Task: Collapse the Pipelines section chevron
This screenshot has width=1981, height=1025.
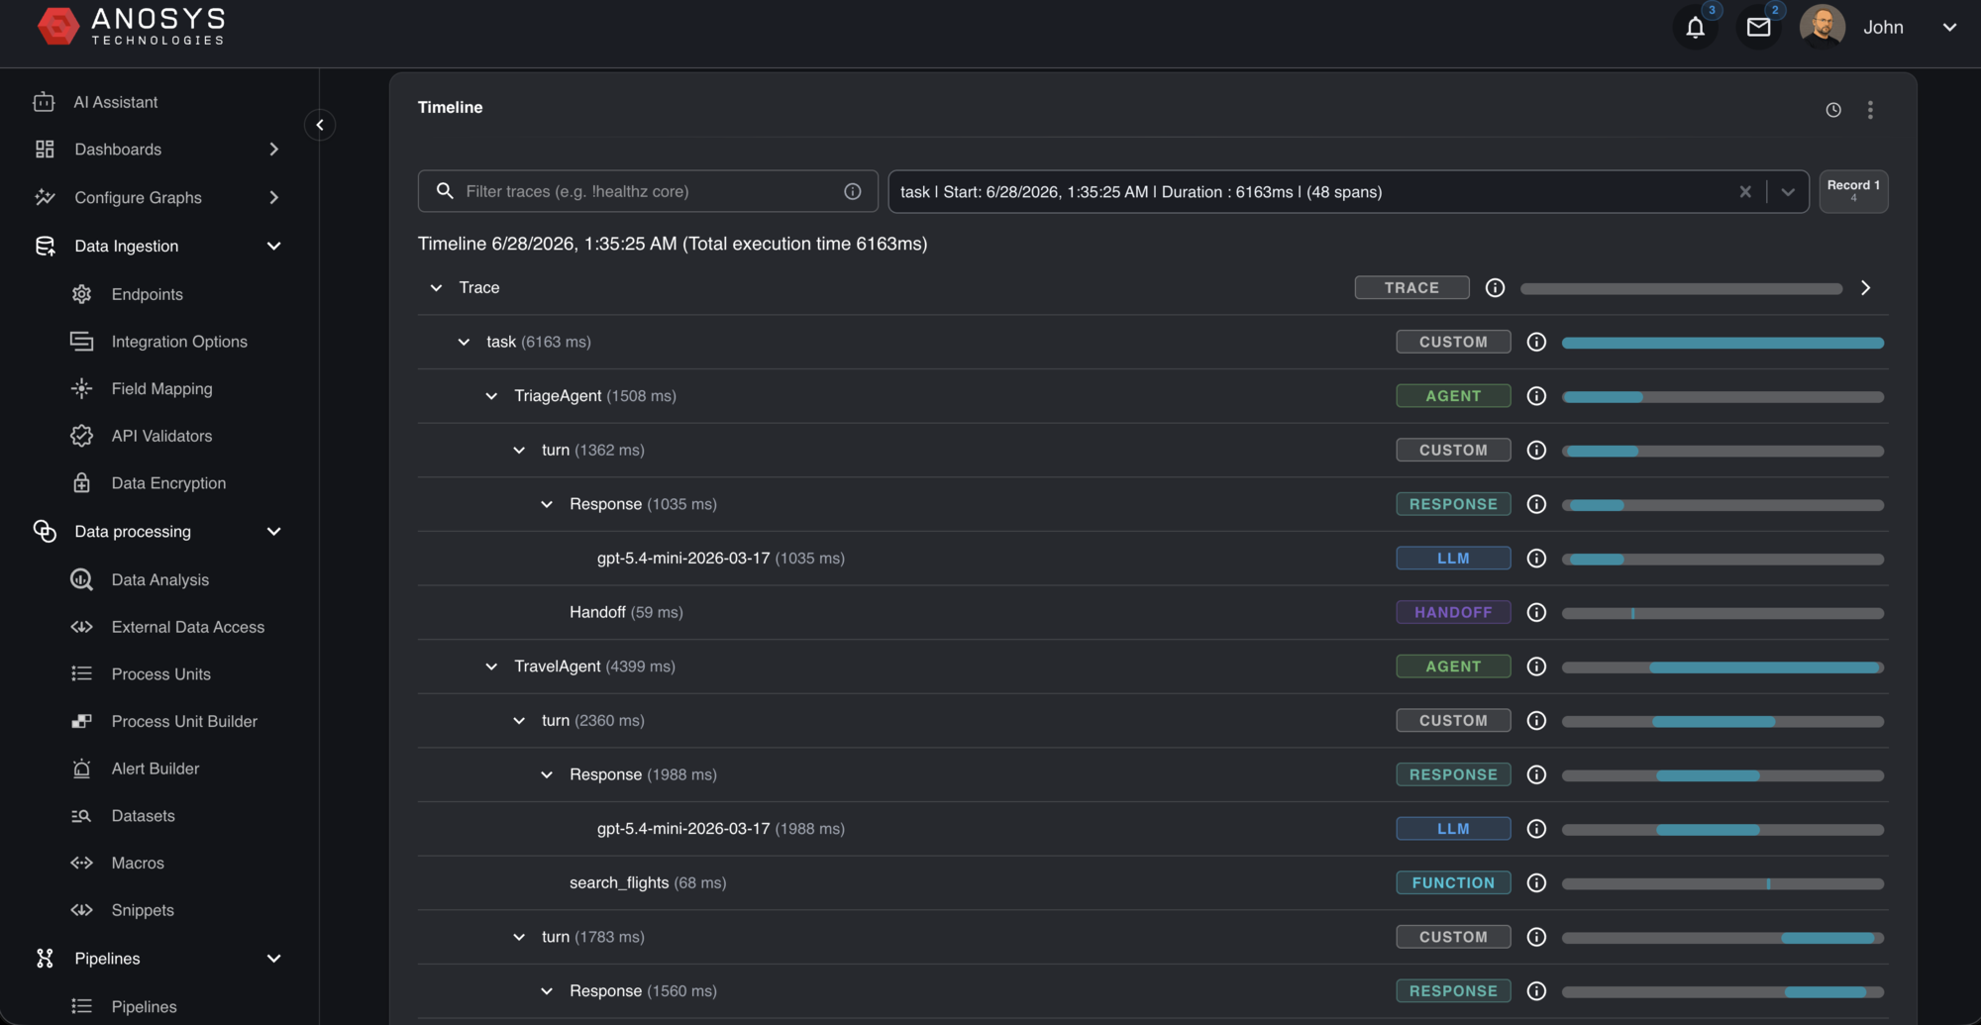Action: click(273, 959)
